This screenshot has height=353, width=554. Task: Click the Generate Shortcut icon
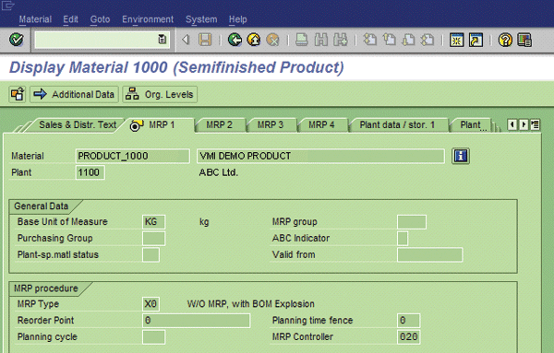[476, 40]
